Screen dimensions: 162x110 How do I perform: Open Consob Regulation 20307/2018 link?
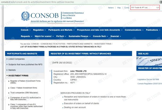(150, 84)
